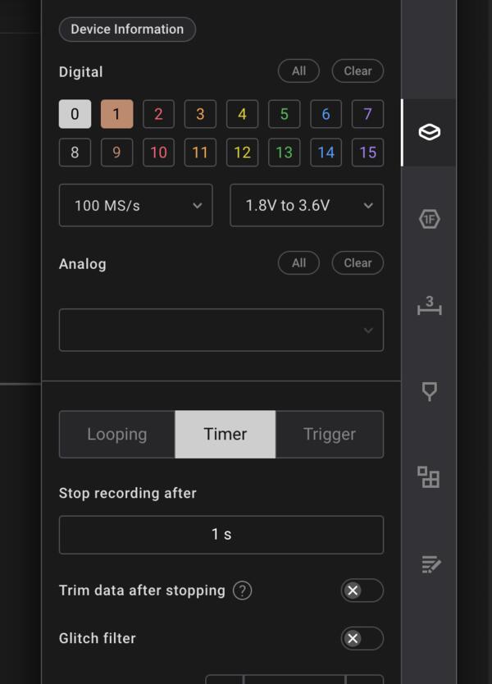
Task: Click Clear for Digital channels
Action: tap(358, 71)
